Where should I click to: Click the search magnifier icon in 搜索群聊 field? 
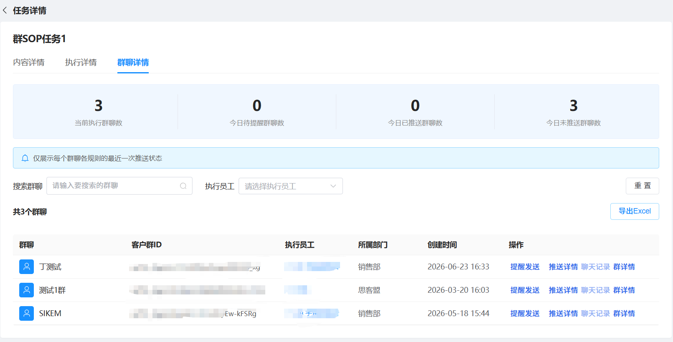183,186
